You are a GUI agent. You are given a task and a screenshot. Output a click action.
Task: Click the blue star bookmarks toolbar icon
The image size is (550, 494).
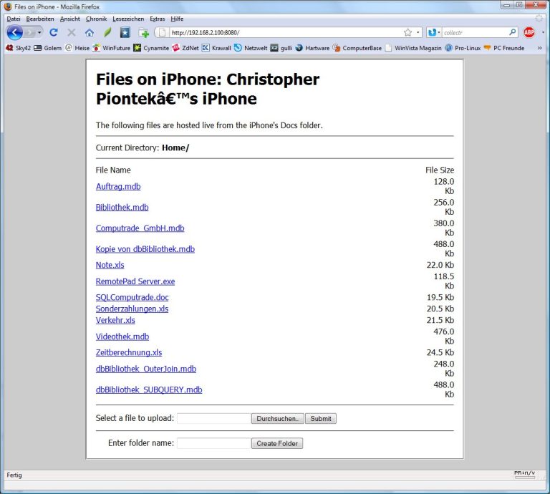click(x=125, y=33)
